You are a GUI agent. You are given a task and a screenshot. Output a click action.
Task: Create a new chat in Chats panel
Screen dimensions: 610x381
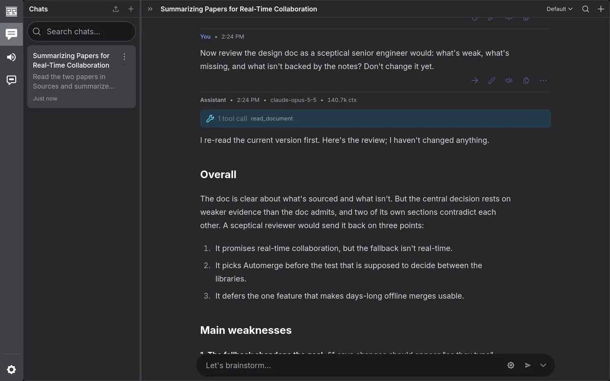[131, 9]
